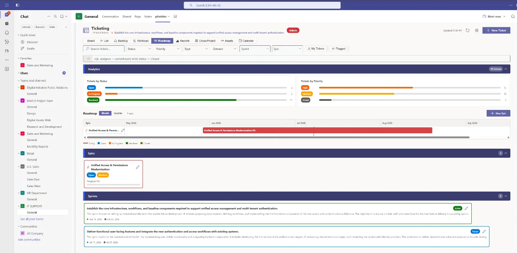Click the IT SUPPORT team avatar
517x253 pixels.
click(x=22, y=206)
